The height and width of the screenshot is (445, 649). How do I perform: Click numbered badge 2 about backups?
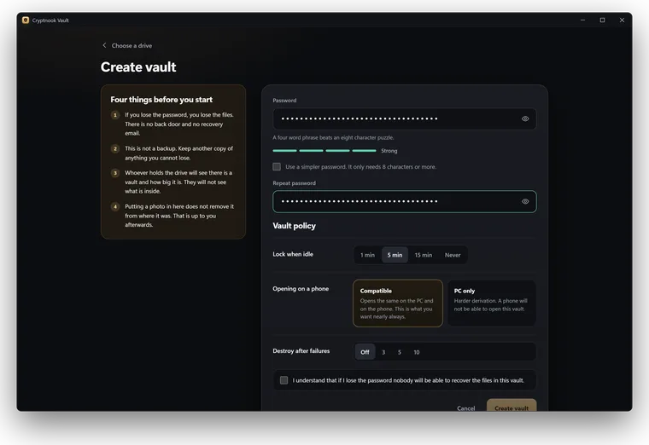115,148
